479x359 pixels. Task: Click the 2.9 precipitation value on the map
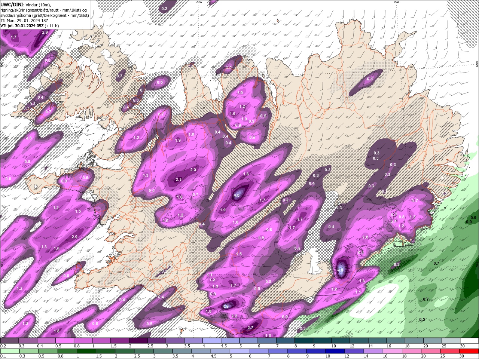click(x=45, y=33)
